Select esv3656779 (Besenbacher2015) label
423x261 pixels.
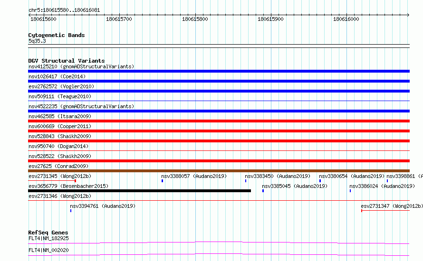point(68,186)
